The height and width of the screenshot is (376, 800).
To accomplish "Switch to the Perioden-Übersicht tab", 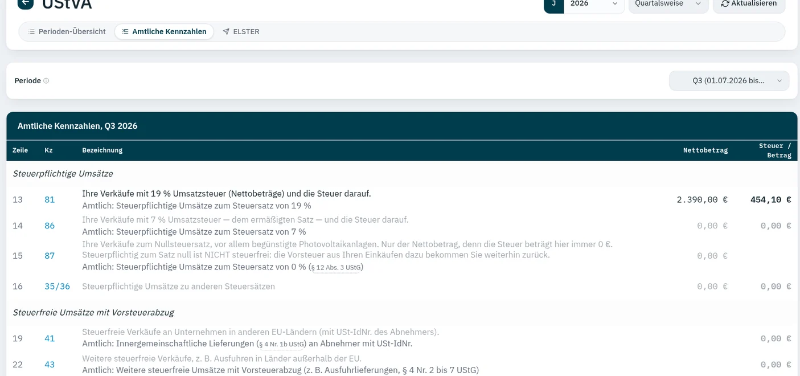I will click(67, 32).
